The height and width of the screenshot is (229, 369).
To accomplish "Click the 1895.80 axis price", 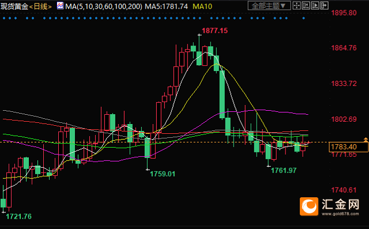I will coord(344,13).
